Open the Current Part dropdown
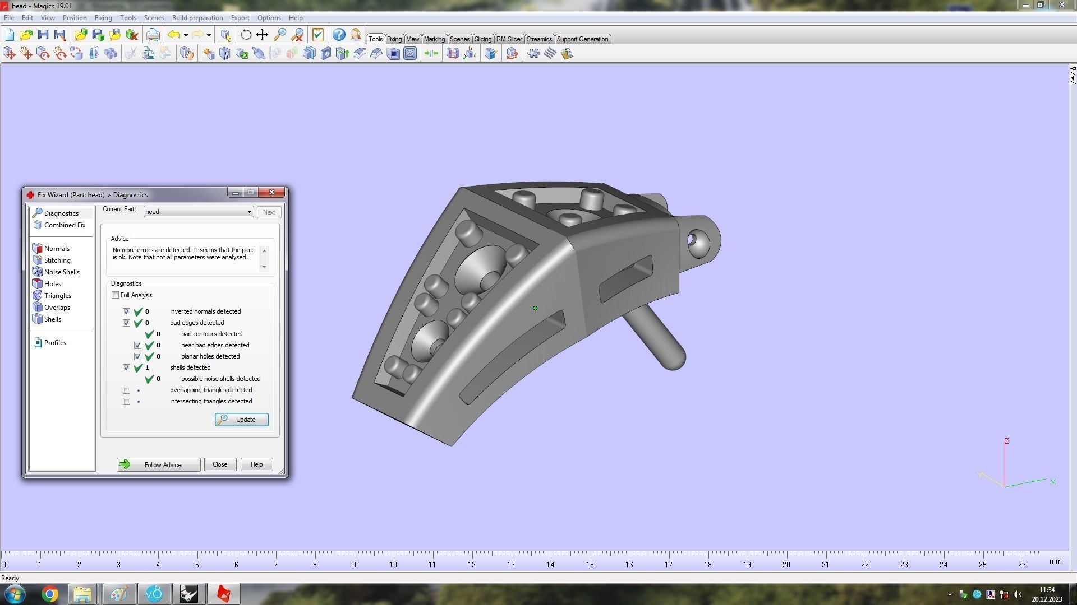Viewport: 1077px width, 605px height. tap(248, 212)
